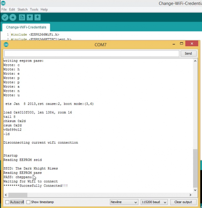This screenshot has height=208, width=202.
Task: Click the Arduino logo in COM7 title bar
Action: coord(6,45)
